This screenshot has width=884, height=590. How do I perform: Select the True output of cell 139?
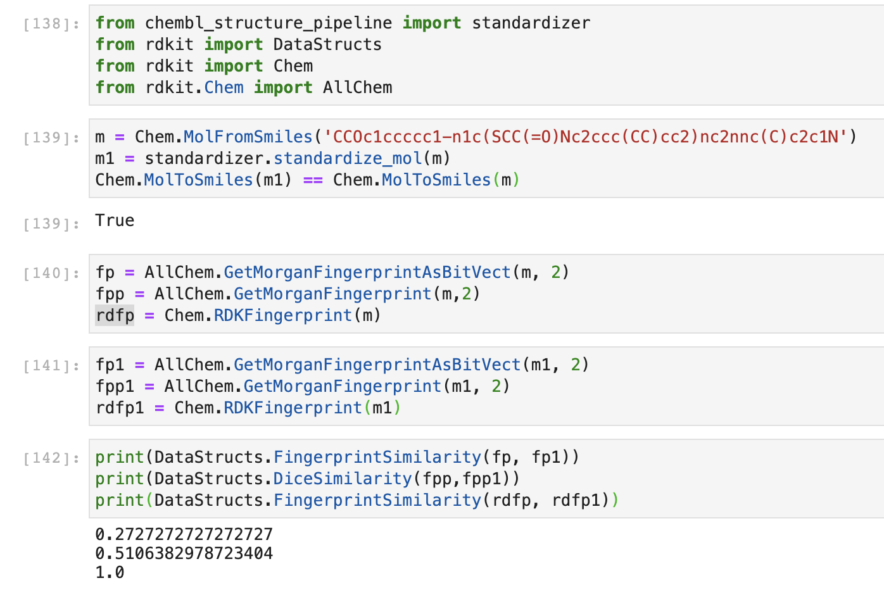(x=114, y=220)
